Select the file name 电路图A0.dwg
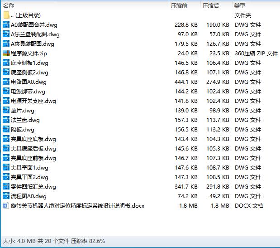 coord(28,82)
